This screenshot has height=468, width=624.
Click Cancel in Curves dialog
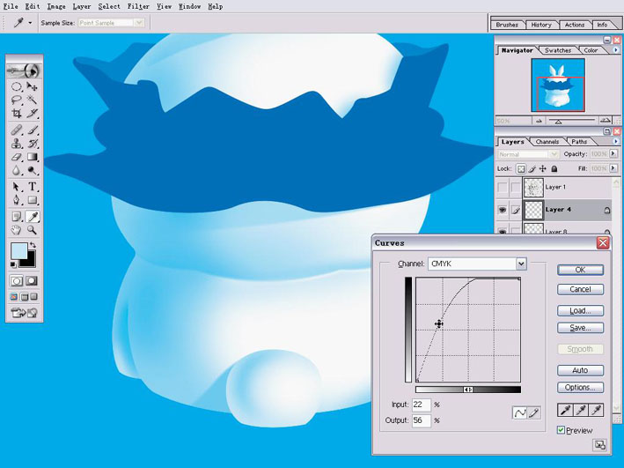[x=580, y=289]
